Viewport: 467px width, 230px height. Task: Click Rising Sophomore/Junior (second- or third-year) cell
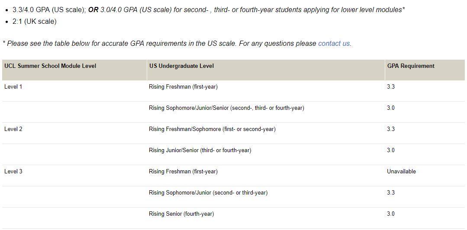pos(208,192)
